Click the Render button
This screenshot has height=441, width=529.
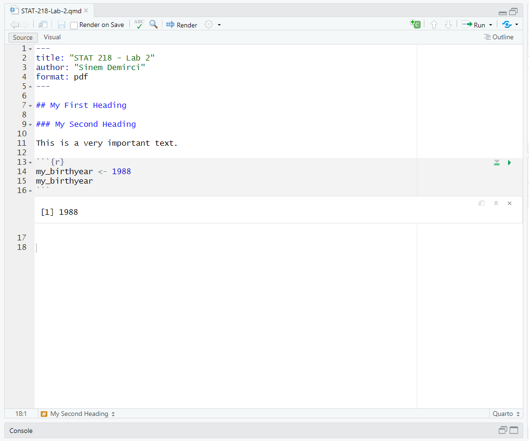182,25
